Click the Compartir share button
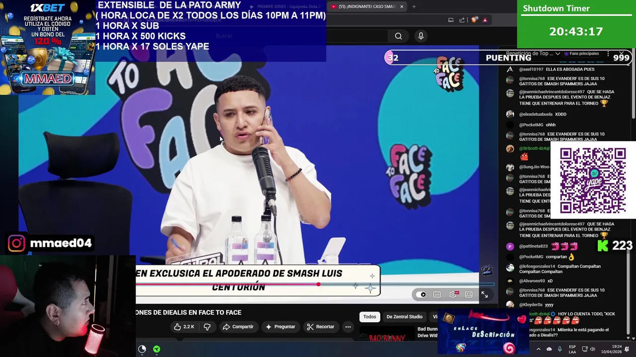The width and height of the screenshot is (636, 357). coord(238,327)
